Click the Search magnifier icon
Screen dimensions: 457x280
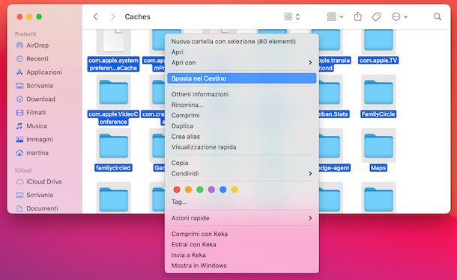coord(438,16)
